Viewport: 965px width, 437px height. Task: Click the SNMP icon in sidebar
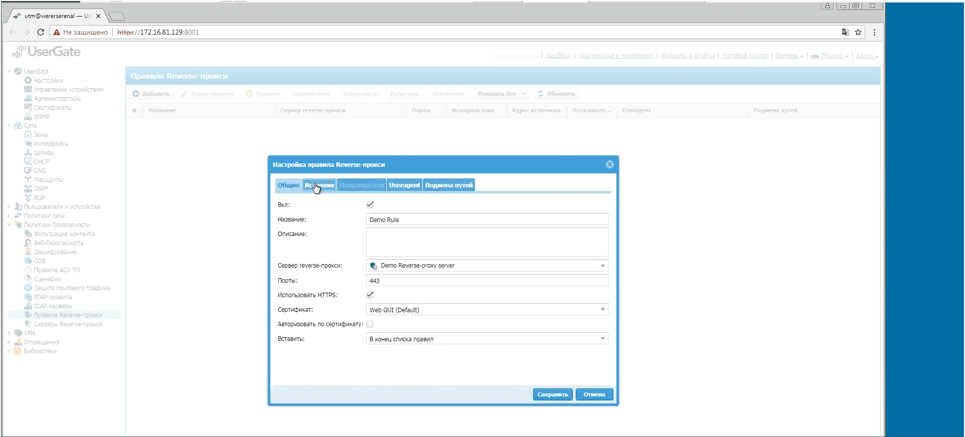point(28,116)
